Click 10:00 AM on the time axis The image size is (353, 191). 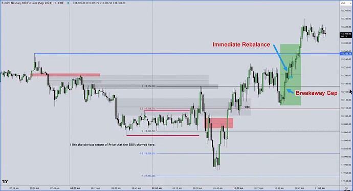click(x=238, y=188)
